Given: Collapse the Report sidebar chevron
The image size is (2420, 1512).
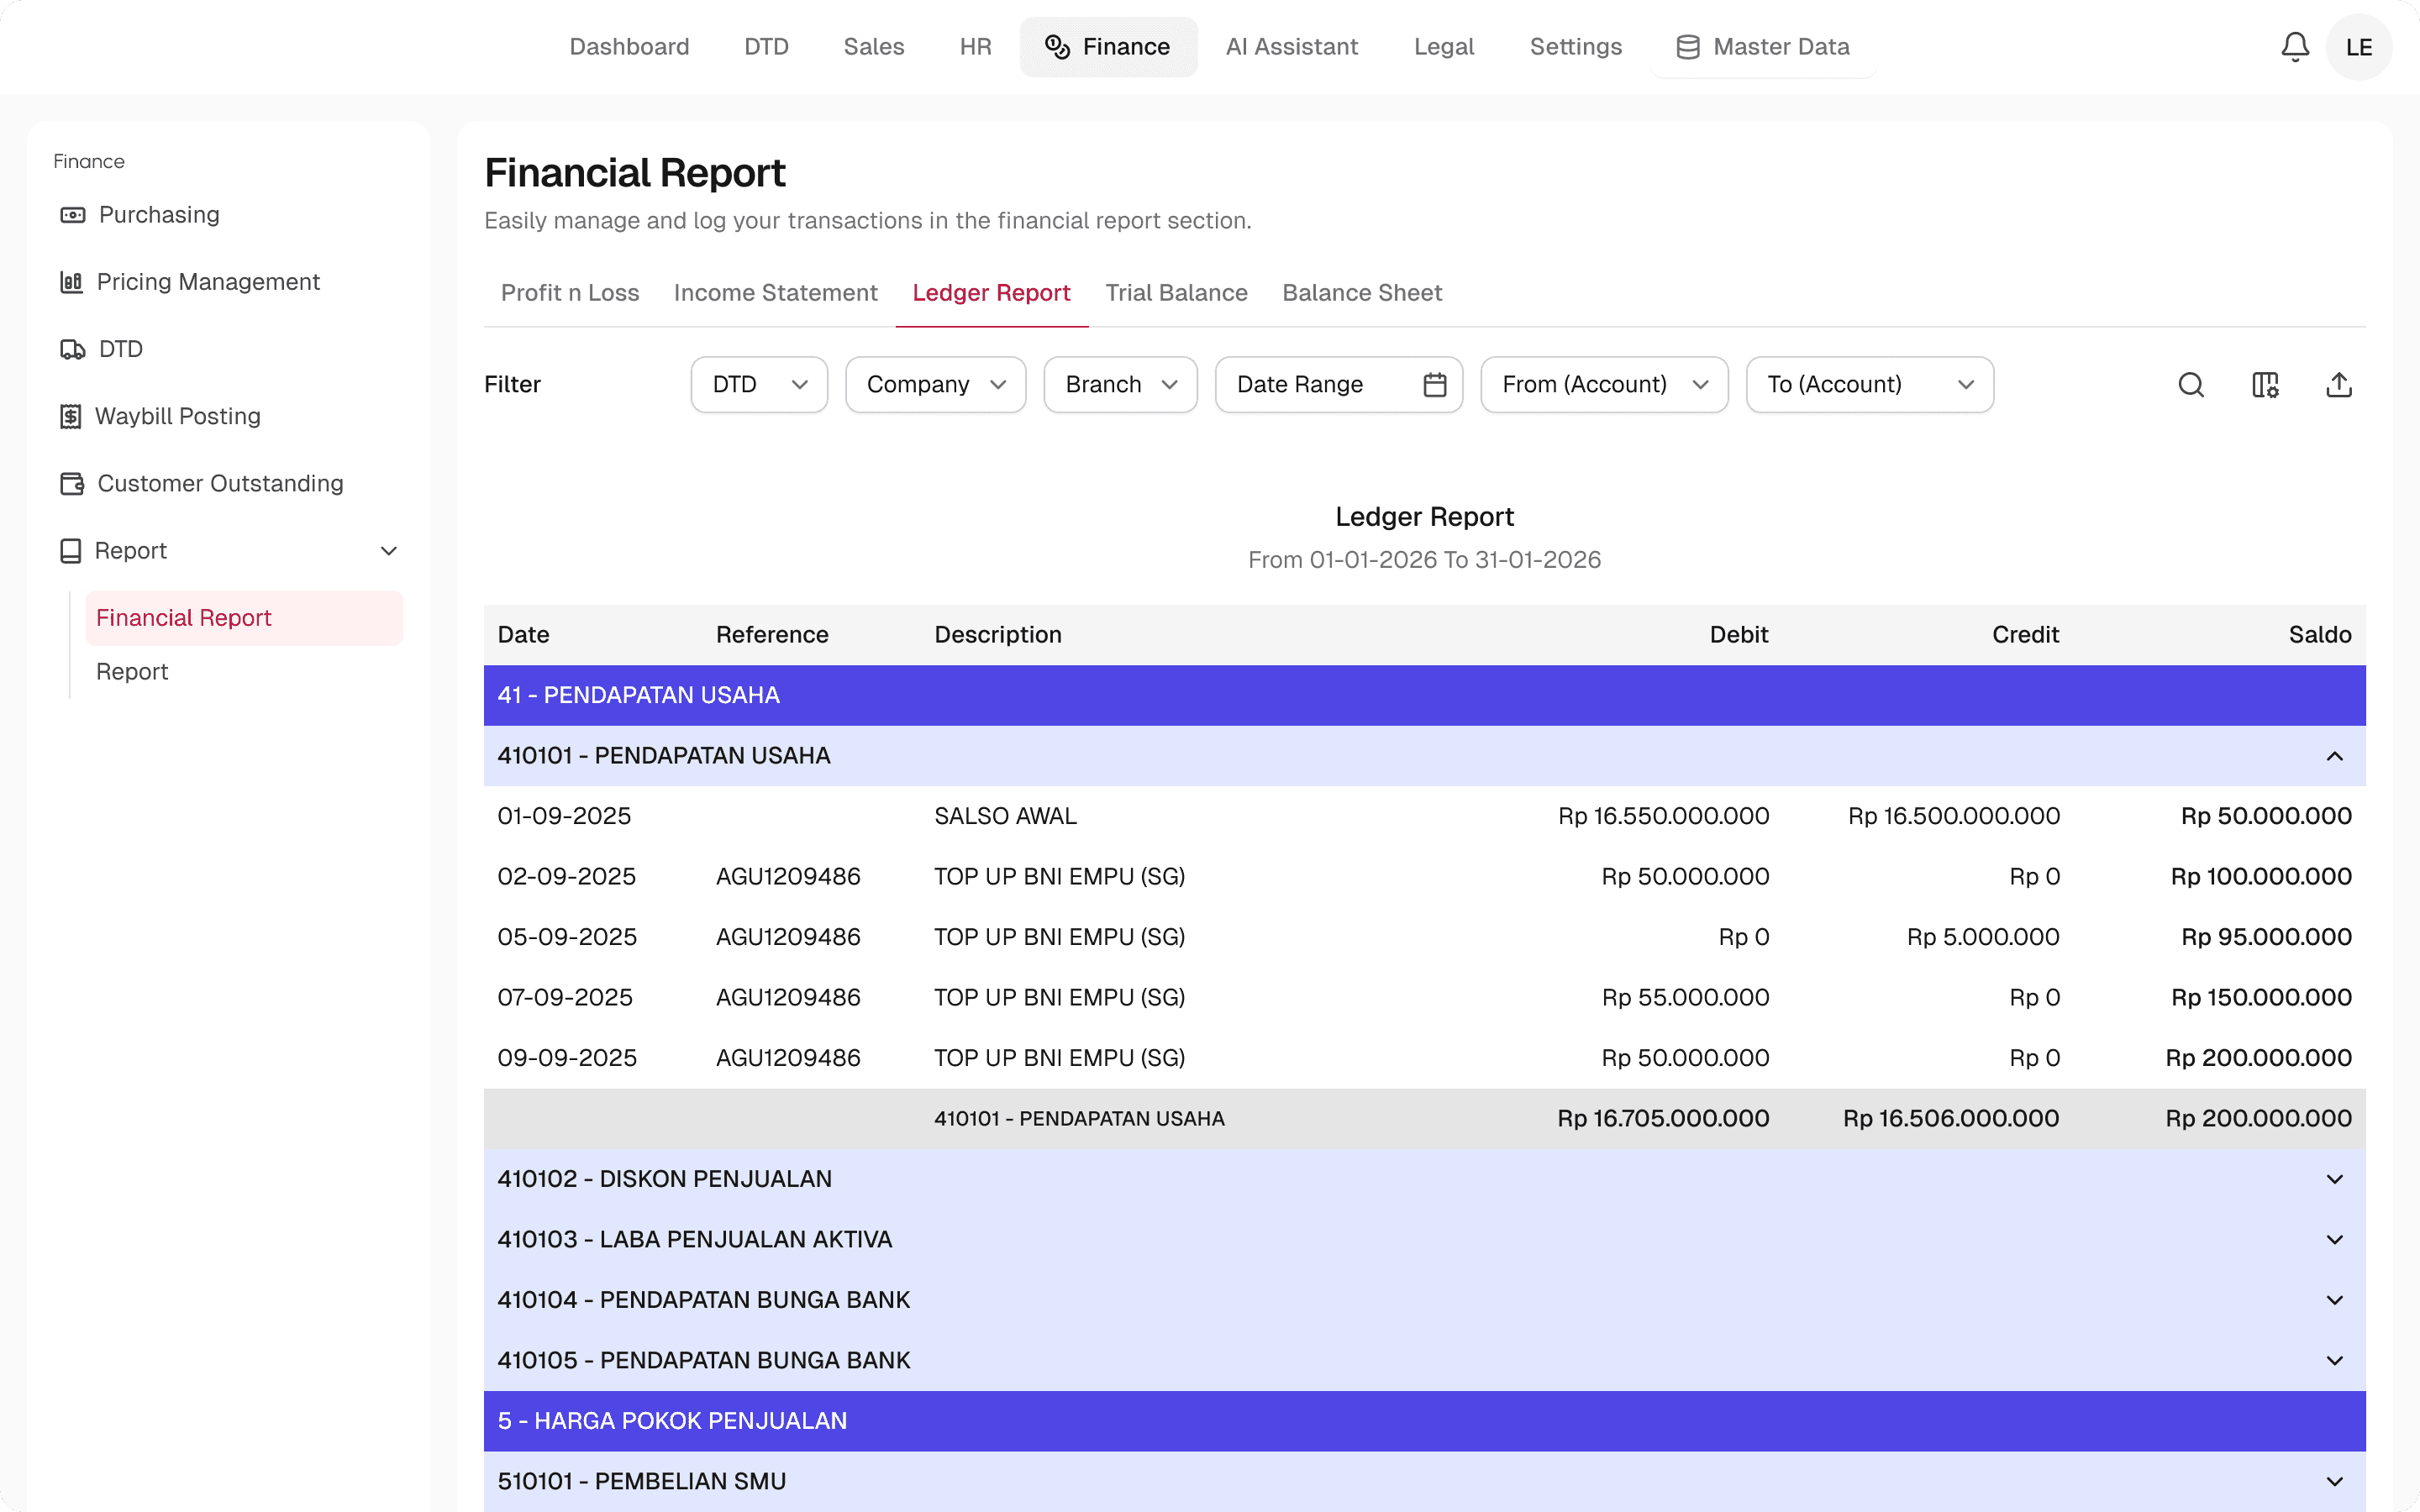Looking at the screenshot, I should 389,551.
